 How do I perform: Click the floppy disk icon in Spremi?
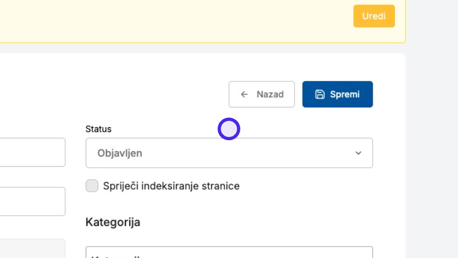click(x=320, y=94)
